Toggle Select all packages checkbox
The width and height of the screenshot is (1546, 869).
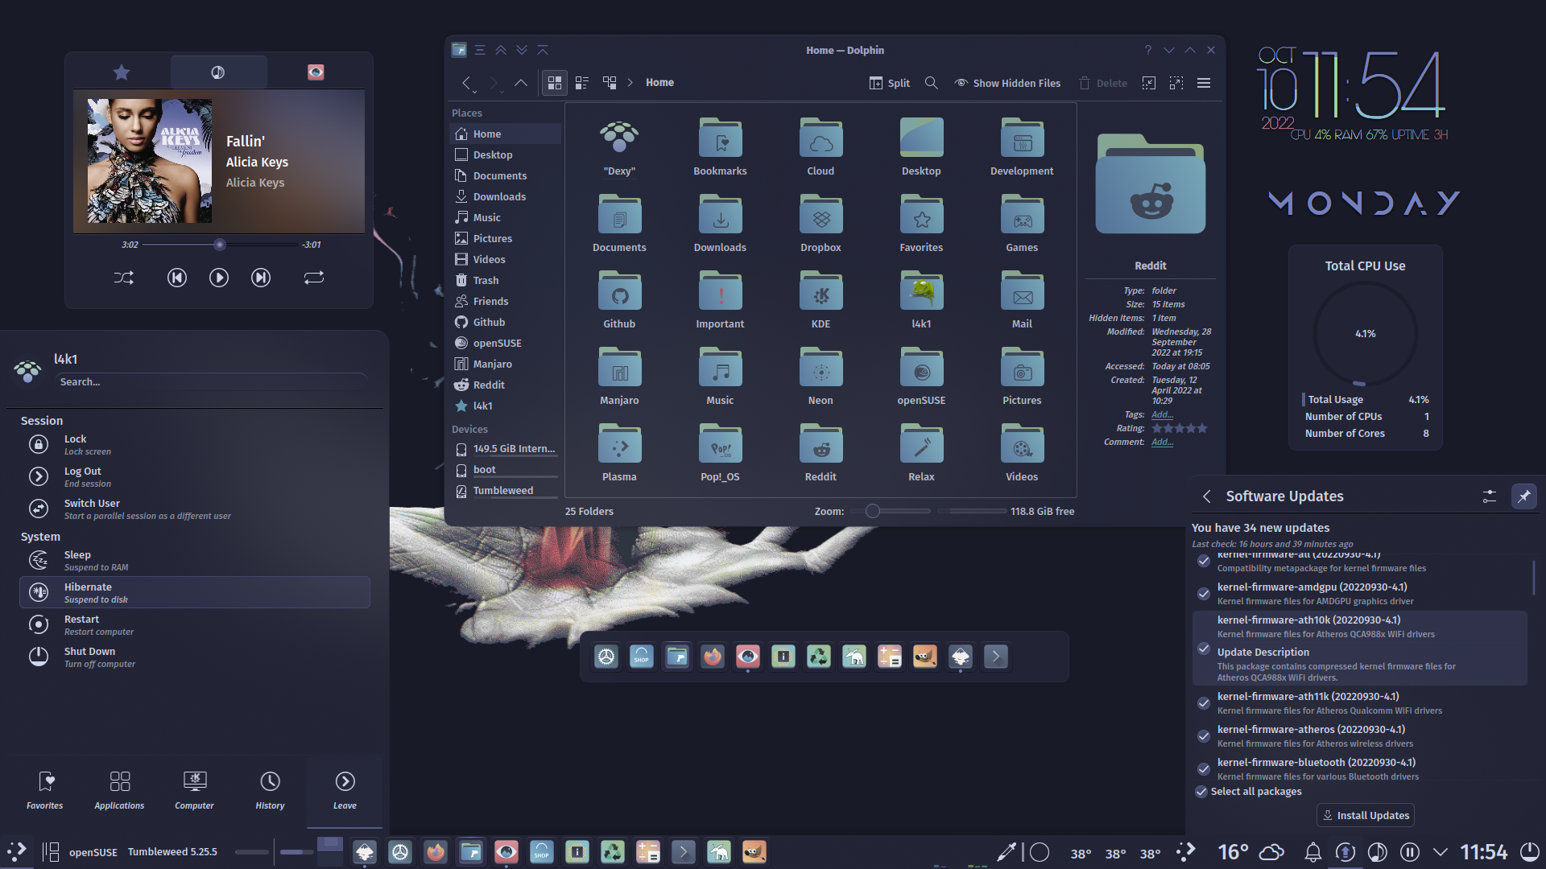(x=1201, y=792)
